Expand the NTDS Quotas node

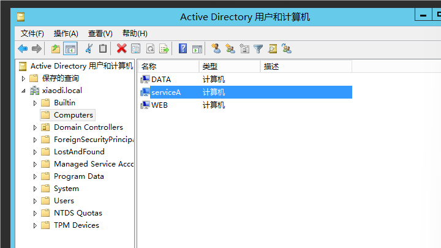(x=35, y=214)
